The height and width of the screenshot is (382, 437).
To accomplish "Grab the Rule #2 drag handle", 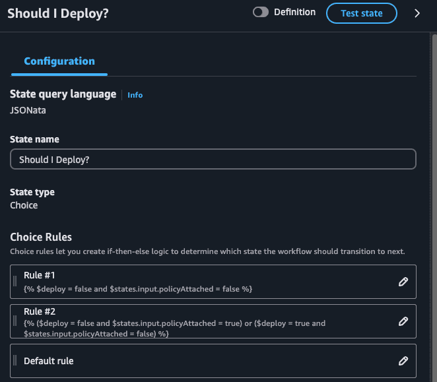I will click(15, 321).
